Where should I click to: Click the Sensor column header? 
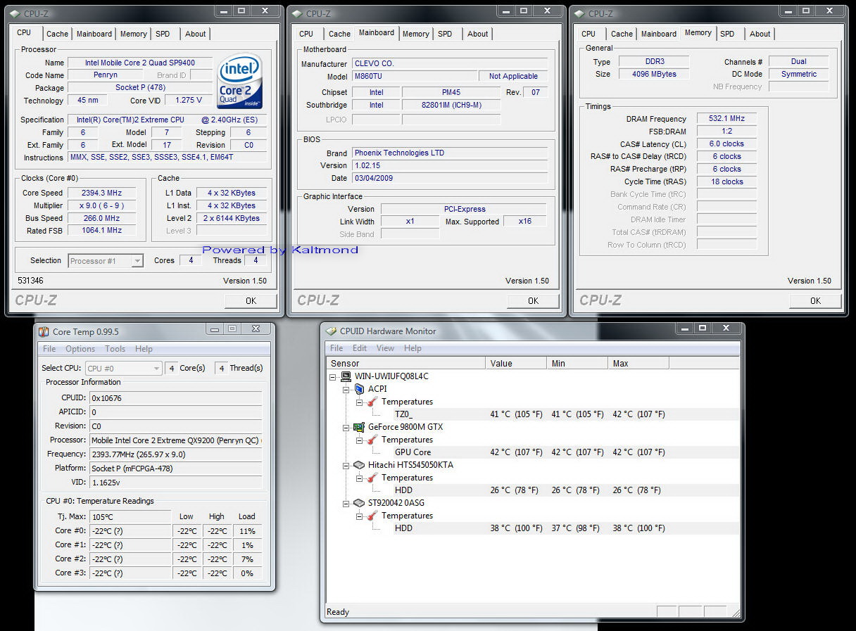[x=405, y=364]
